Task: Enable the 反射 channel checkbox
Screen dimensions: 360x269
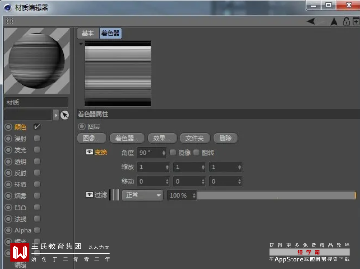Action: click(x=37, y=172)
